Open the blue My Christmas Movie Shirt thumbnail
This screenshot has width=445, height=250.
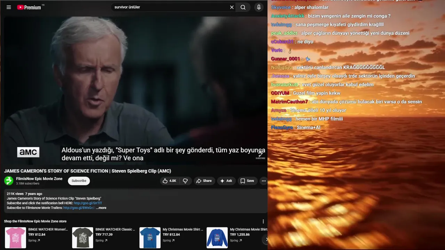click(x=150, y=238)
